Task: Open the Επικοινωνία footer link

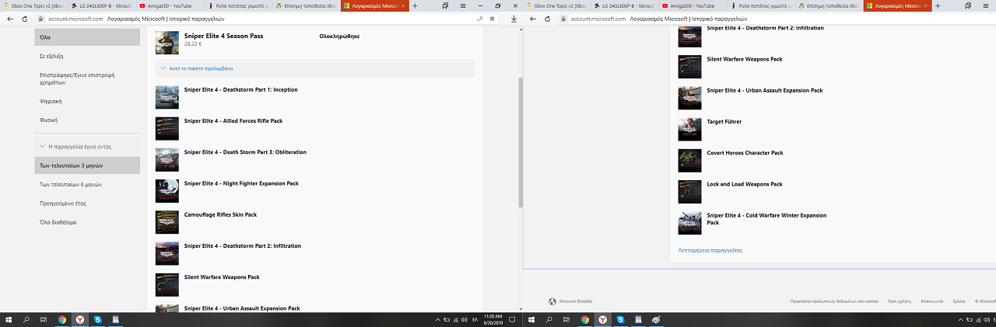Action: pyautogui.click(x=932, y=301)
